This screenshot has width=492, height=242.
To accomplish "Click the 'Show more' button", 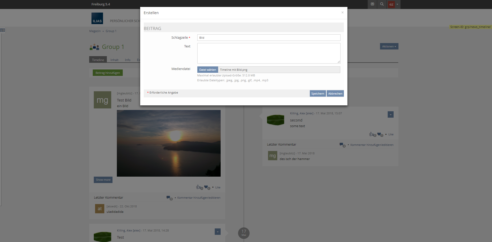I will 103,180.
